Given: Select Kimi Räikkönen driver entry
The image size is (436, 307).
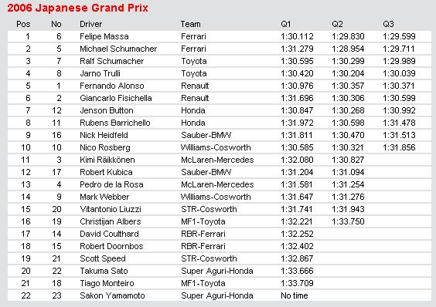Looking at the screenshot, I should pos(107,160).
